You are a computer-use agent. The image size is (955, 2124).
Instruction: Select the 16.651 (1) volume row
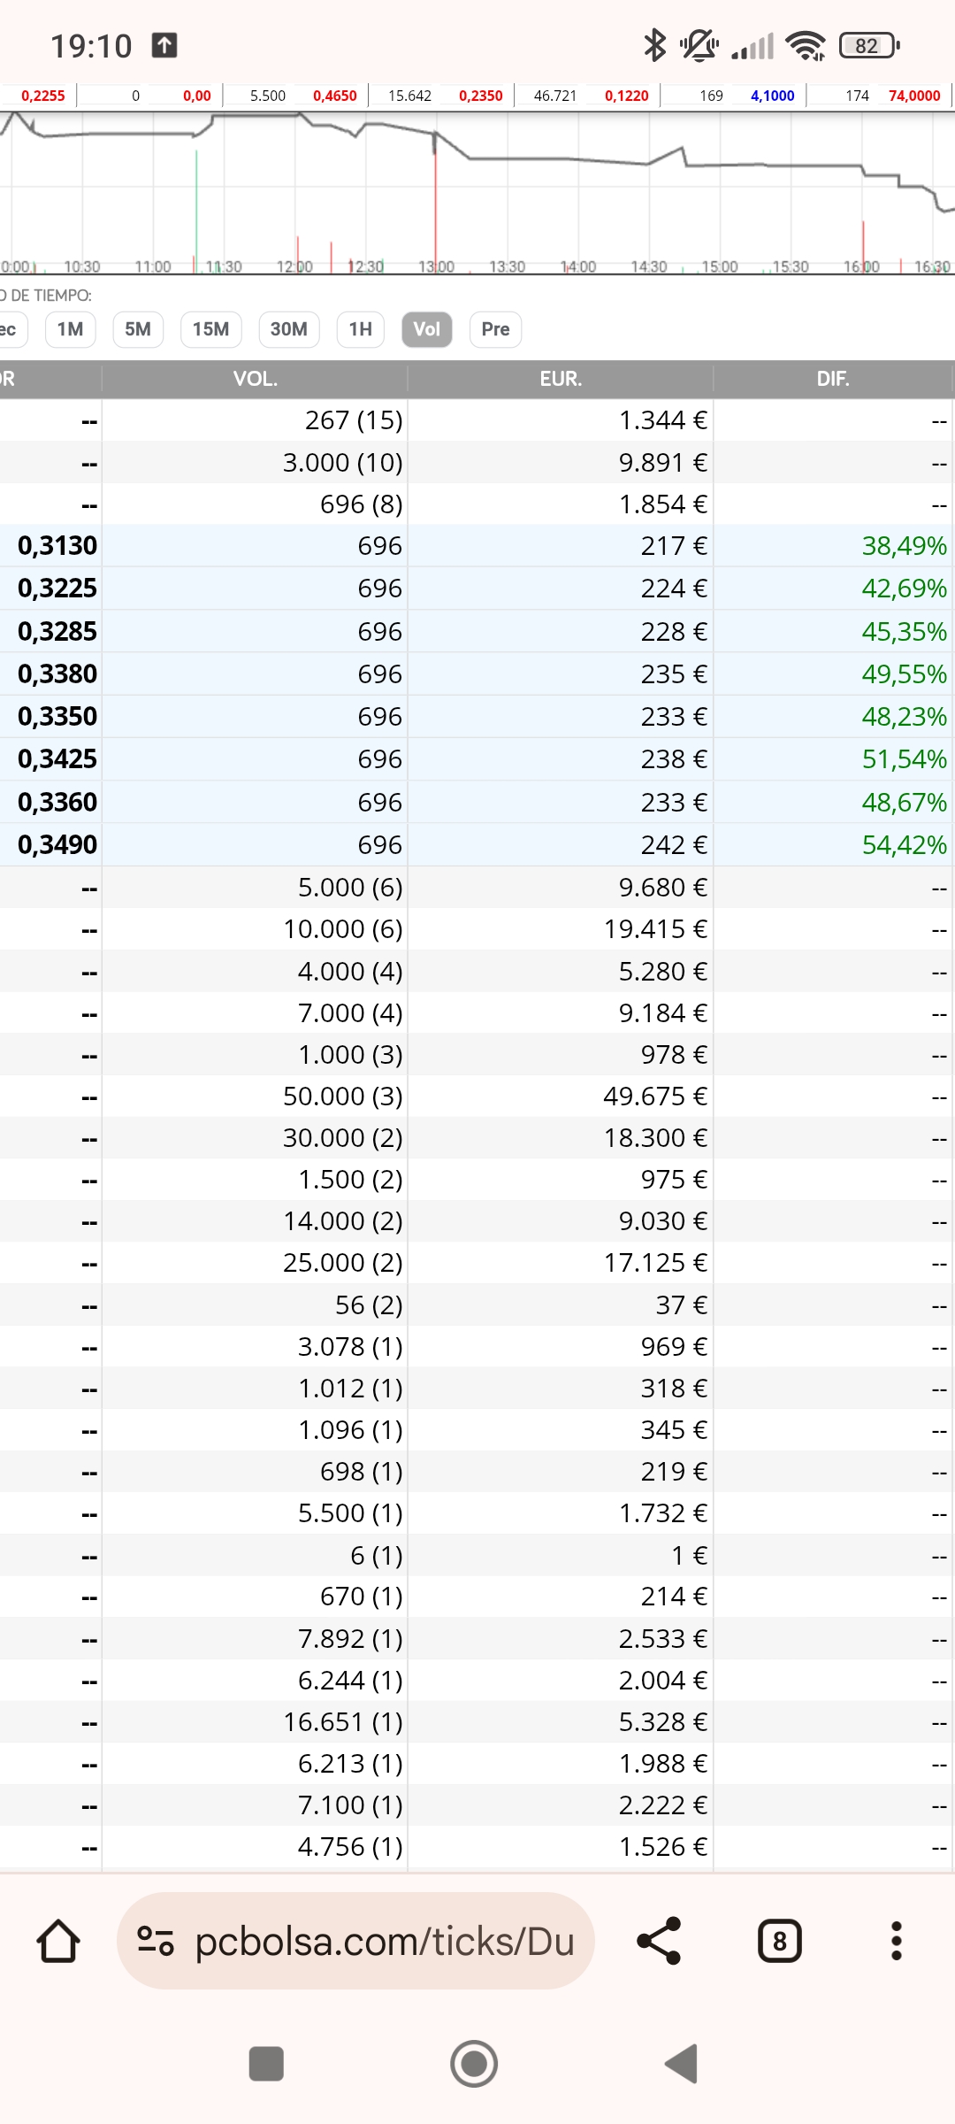[x=477, y=1722]
